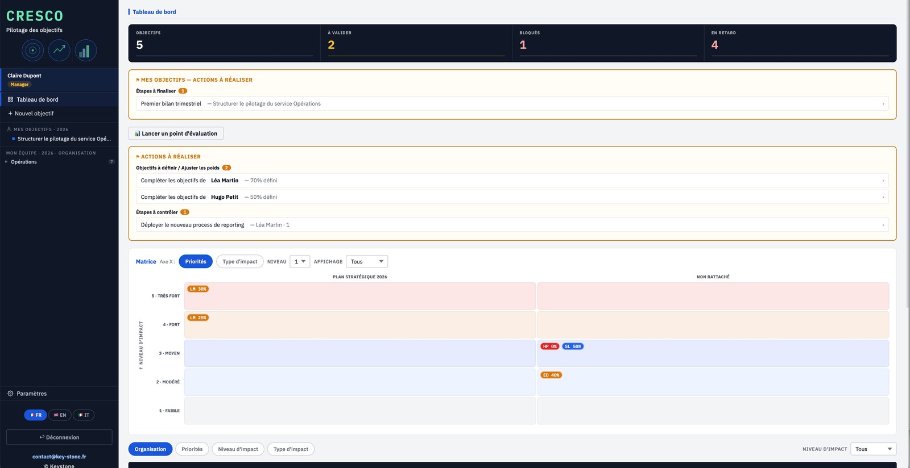Image resolution: width=910 pixels, height=468 pixels.
Task: Click chevron on Hugo Petit objectives row
Action: 883,197
